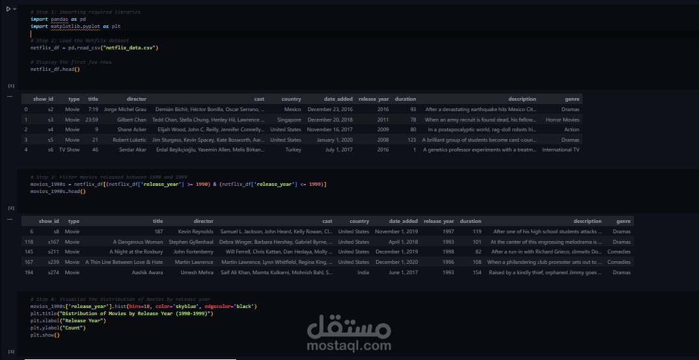Open the ellipsis menu beside netflix_df.head() output

coord(9,96)
